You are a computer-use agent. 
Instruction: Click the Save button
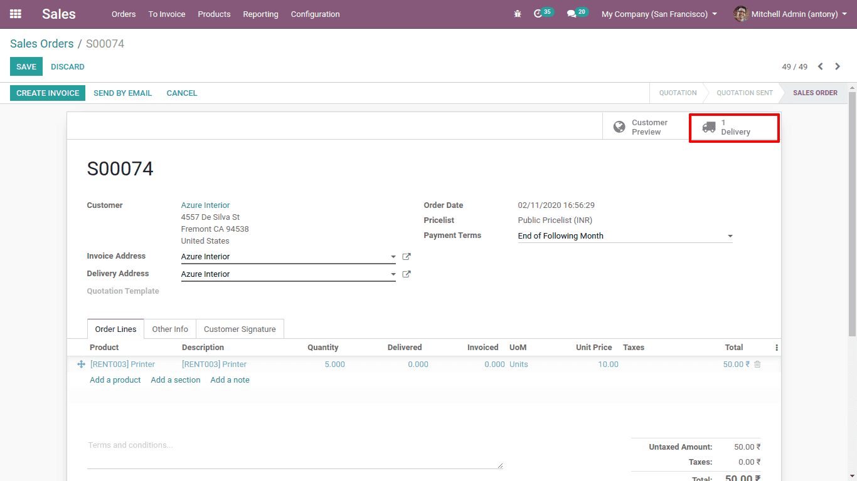click(x=26, y=66)
